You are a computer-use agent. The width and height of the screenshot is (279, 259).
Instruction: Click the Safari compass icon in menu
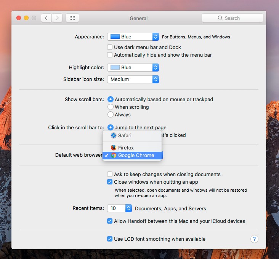(113, 135)
